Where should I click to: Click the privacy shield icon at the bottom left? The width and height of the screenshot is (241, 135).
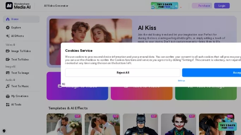4,131
